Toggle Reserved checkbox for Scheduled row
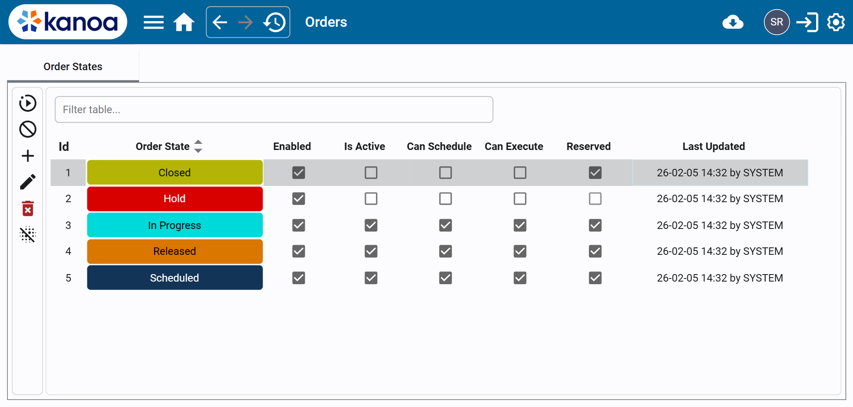Image resolution: width=853 pixels, height=407 pixels. 595,278
